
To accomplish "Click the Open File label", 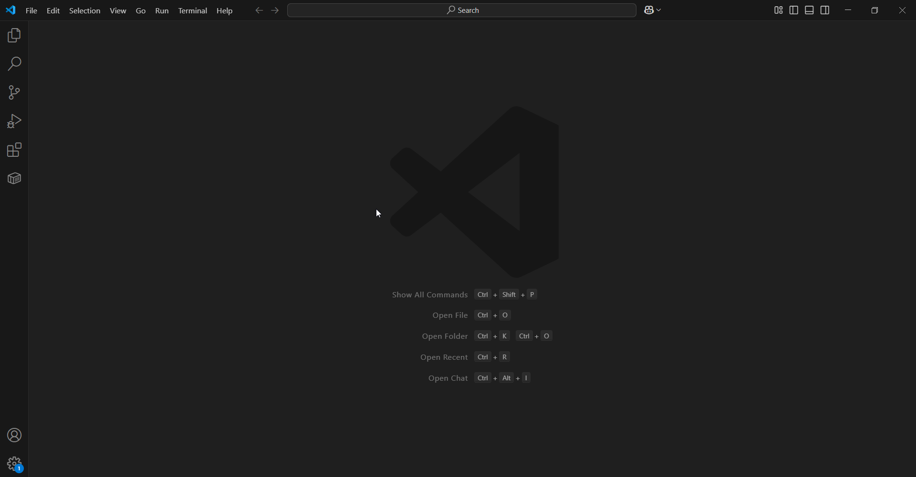I will (450, 315).
